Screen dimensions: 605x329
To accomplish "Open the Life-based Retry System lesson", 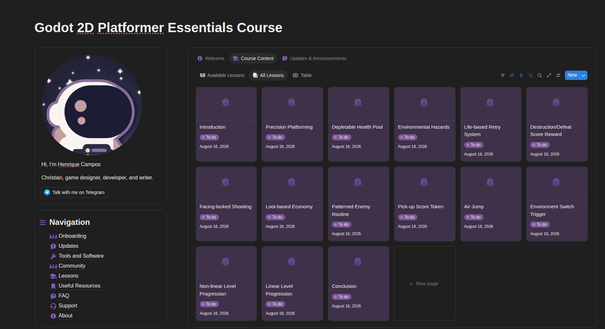I will (491, 124).
